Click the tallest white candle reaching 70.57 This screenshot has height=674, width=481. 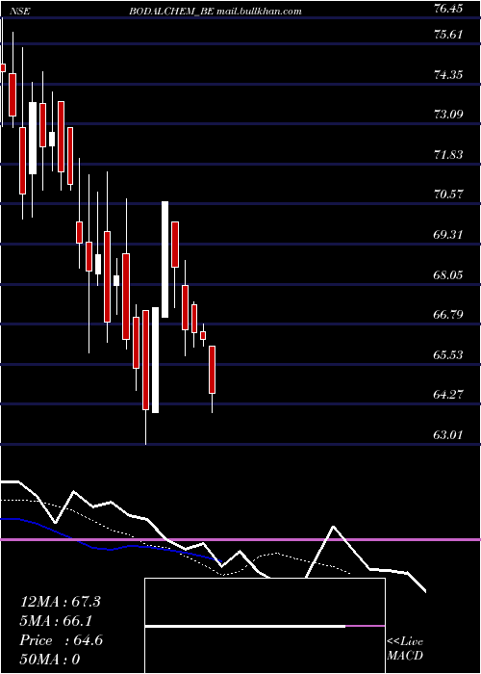(x=165, y=259)
